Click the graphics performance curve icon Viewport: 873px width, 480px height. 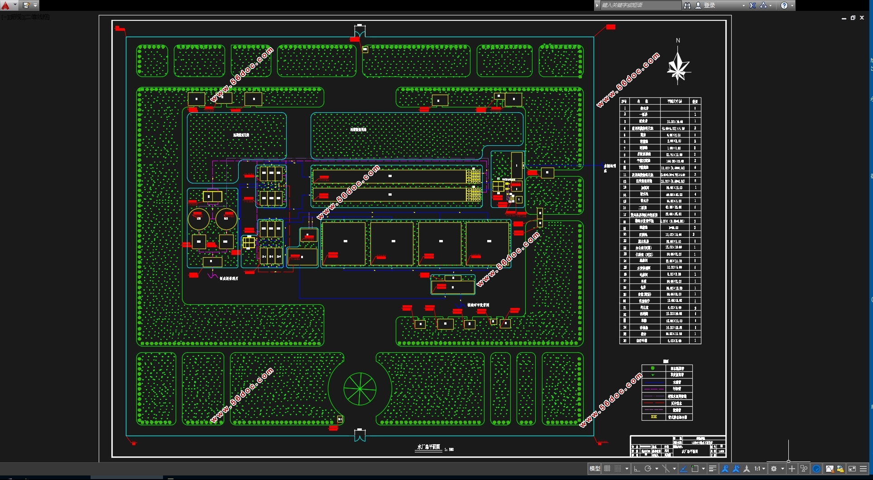coord(829,469)
